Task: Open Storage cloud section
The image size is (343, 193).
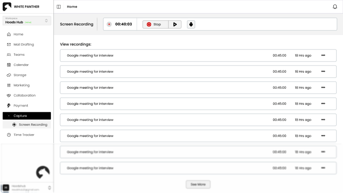Action: point(20,75)
